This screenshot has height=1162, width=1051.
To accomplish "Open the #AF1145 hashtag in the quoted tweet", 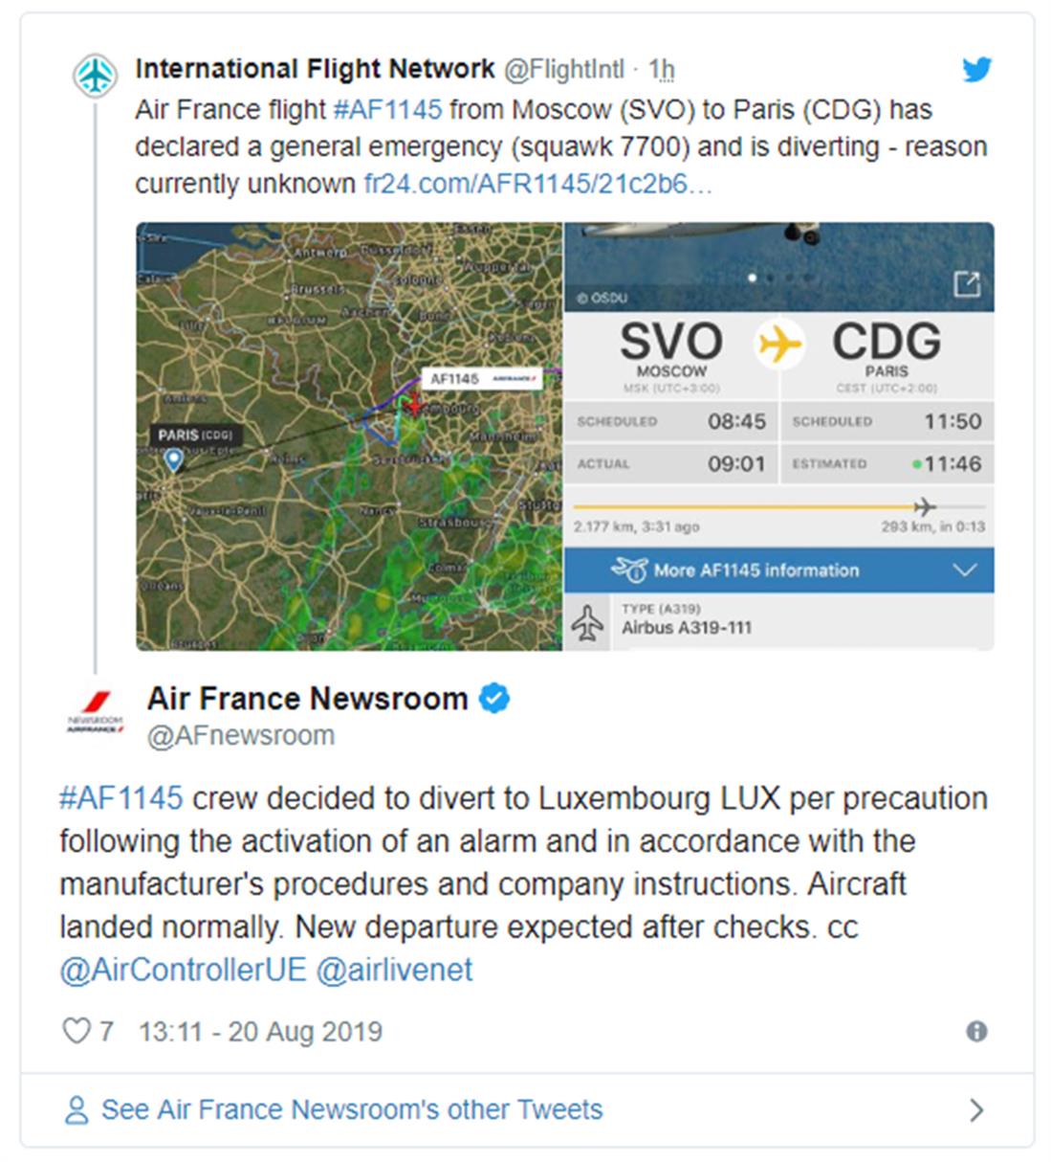I will (x=387, y=110).
